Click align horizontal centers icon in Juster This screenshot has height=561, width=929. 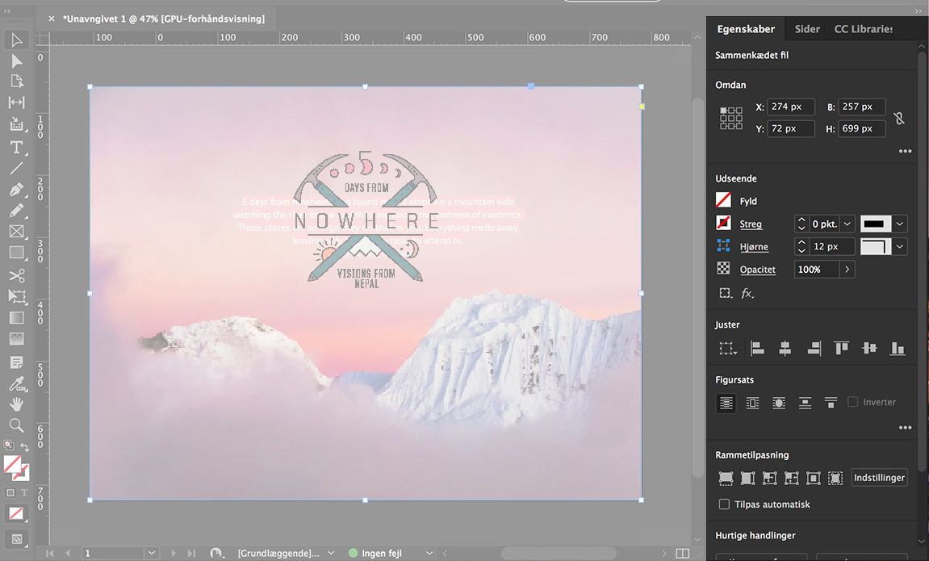[x=785, y=349]
